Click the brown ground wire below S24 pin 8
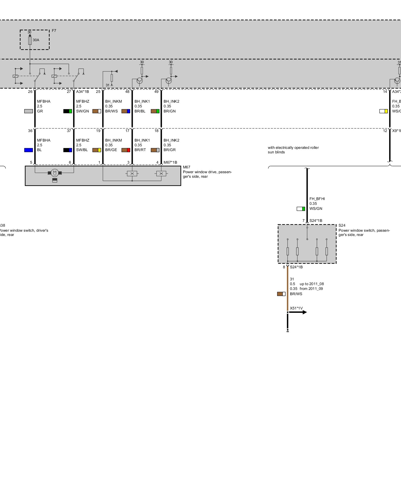 pos(287,289)
